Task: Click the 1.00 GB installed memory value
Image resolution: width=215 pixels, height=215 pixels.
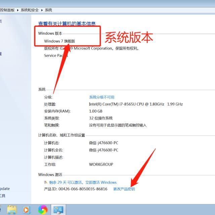Action: click(96, 111)
